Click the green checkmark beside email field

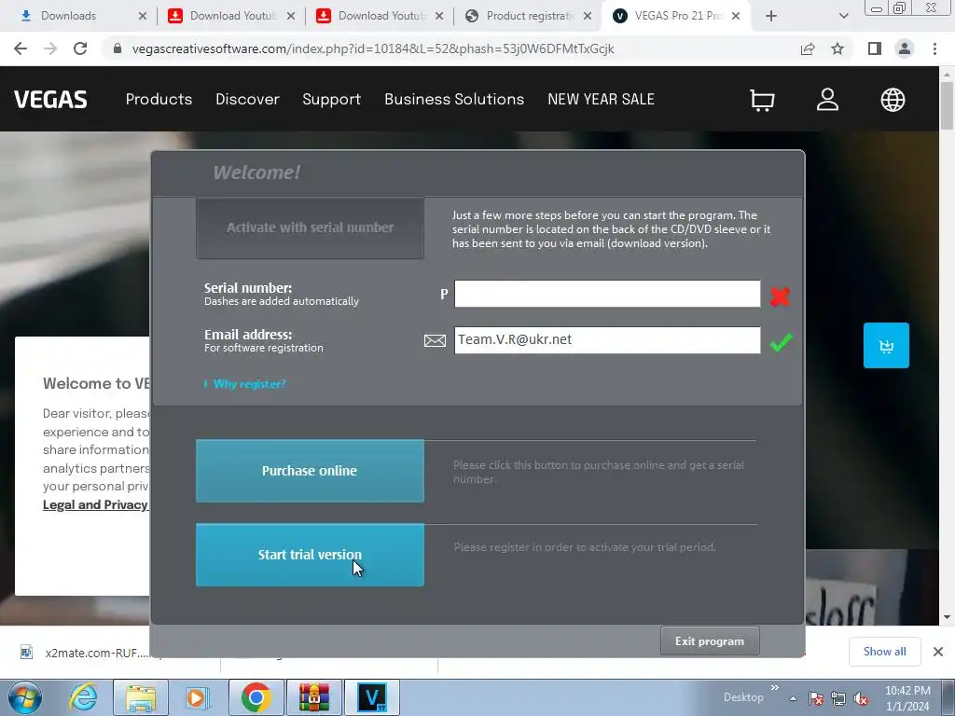(781, 342)
